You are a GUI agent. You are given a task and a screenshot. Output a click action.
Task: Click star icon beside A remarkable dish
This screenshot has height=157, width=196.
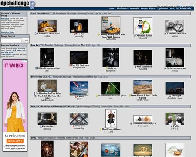pyautogui.click(x=165, y=34)
